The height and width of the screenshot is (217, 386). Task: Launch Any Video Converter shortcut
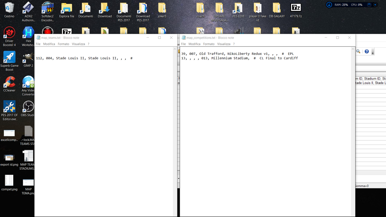point(28,86)
